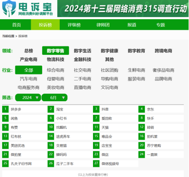Filter by 综合电商 industry

click(55, 70)
